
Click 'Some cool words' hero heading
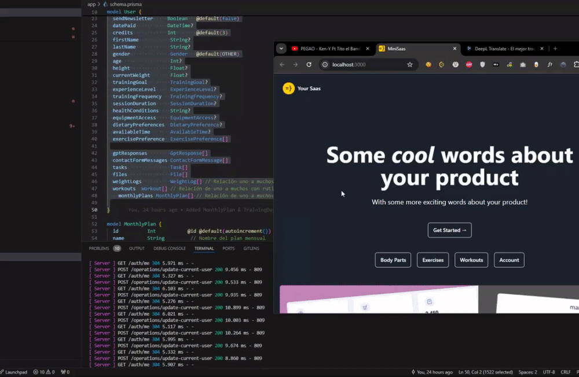point(449,166)
